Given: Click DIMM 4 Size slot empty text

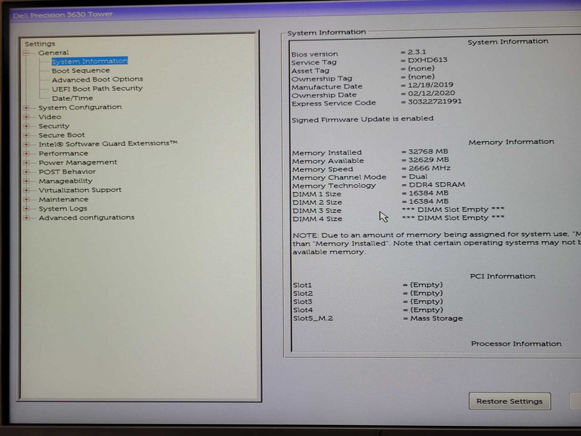Looking at the screenshot, I should pos(453,217).
